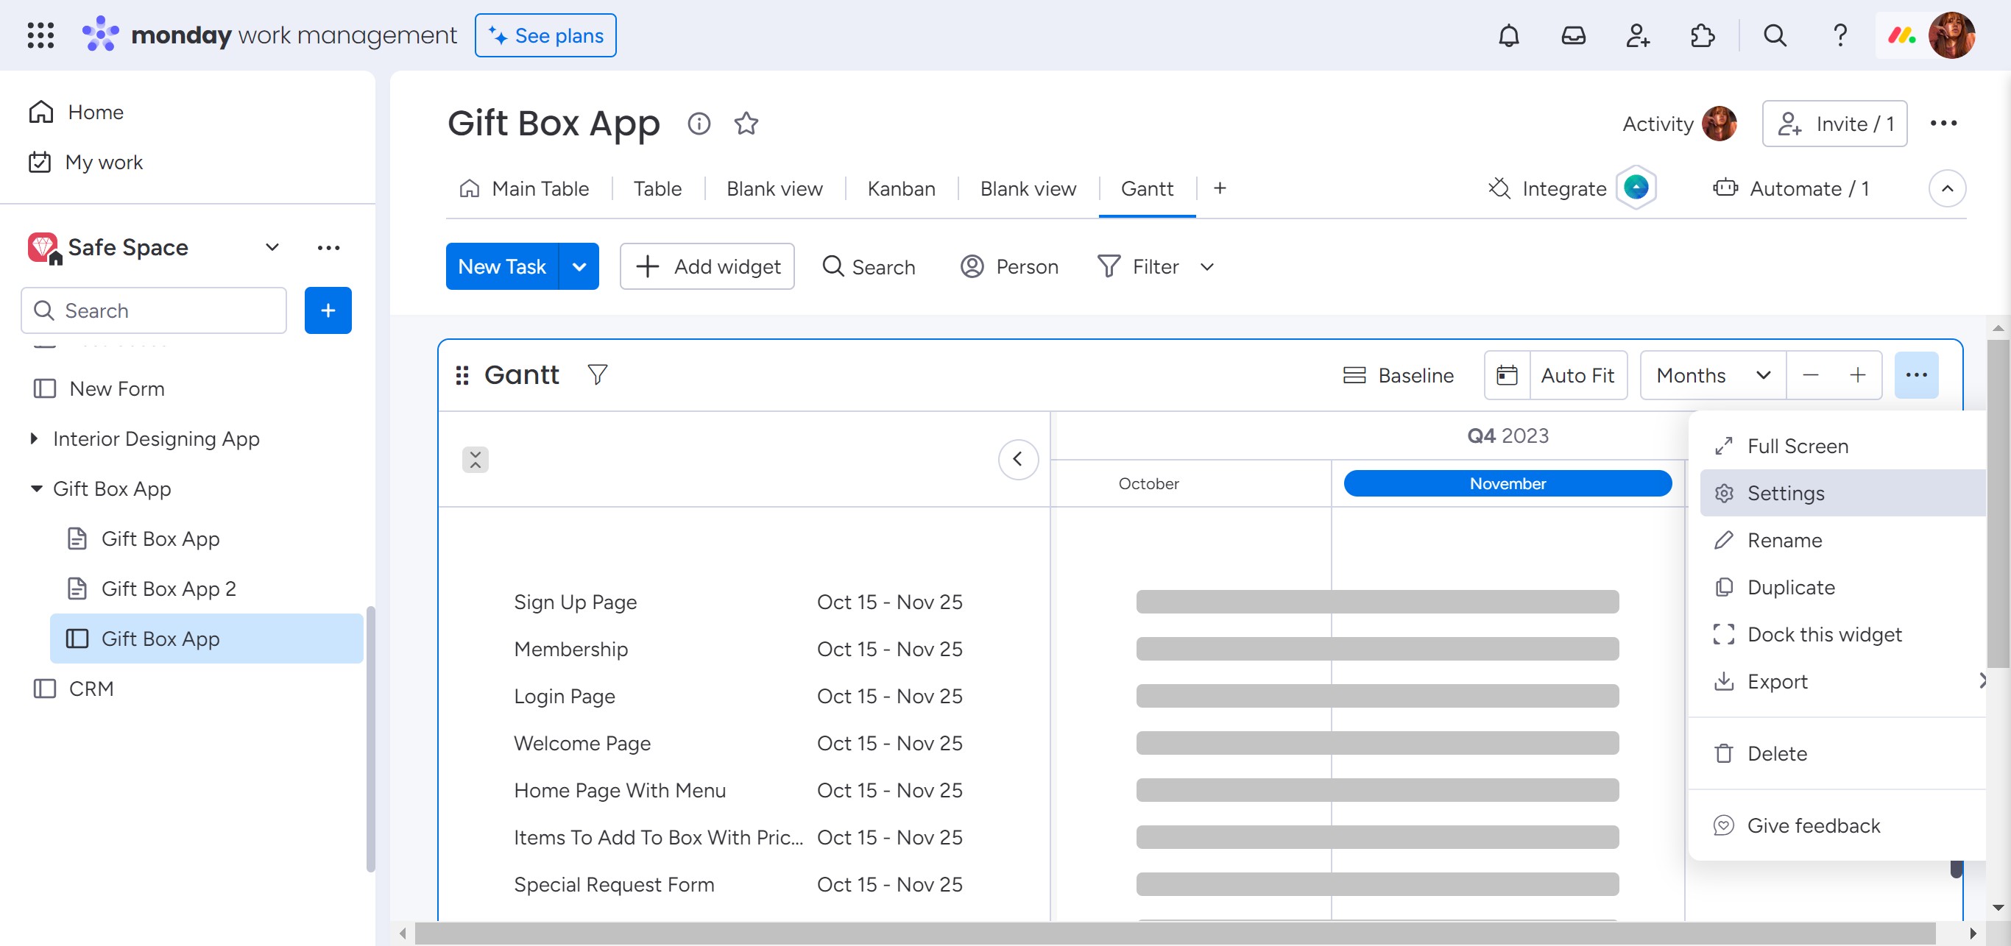Show board info for Gift Box App
Screen dimensions: 2011x946
(699, 124)
